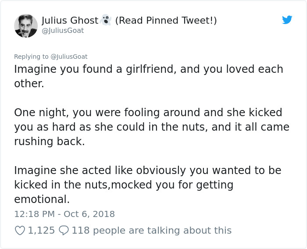Click the 1,125 likes count
Viewport: 307px width, 249px height.
tap(41, 230)
